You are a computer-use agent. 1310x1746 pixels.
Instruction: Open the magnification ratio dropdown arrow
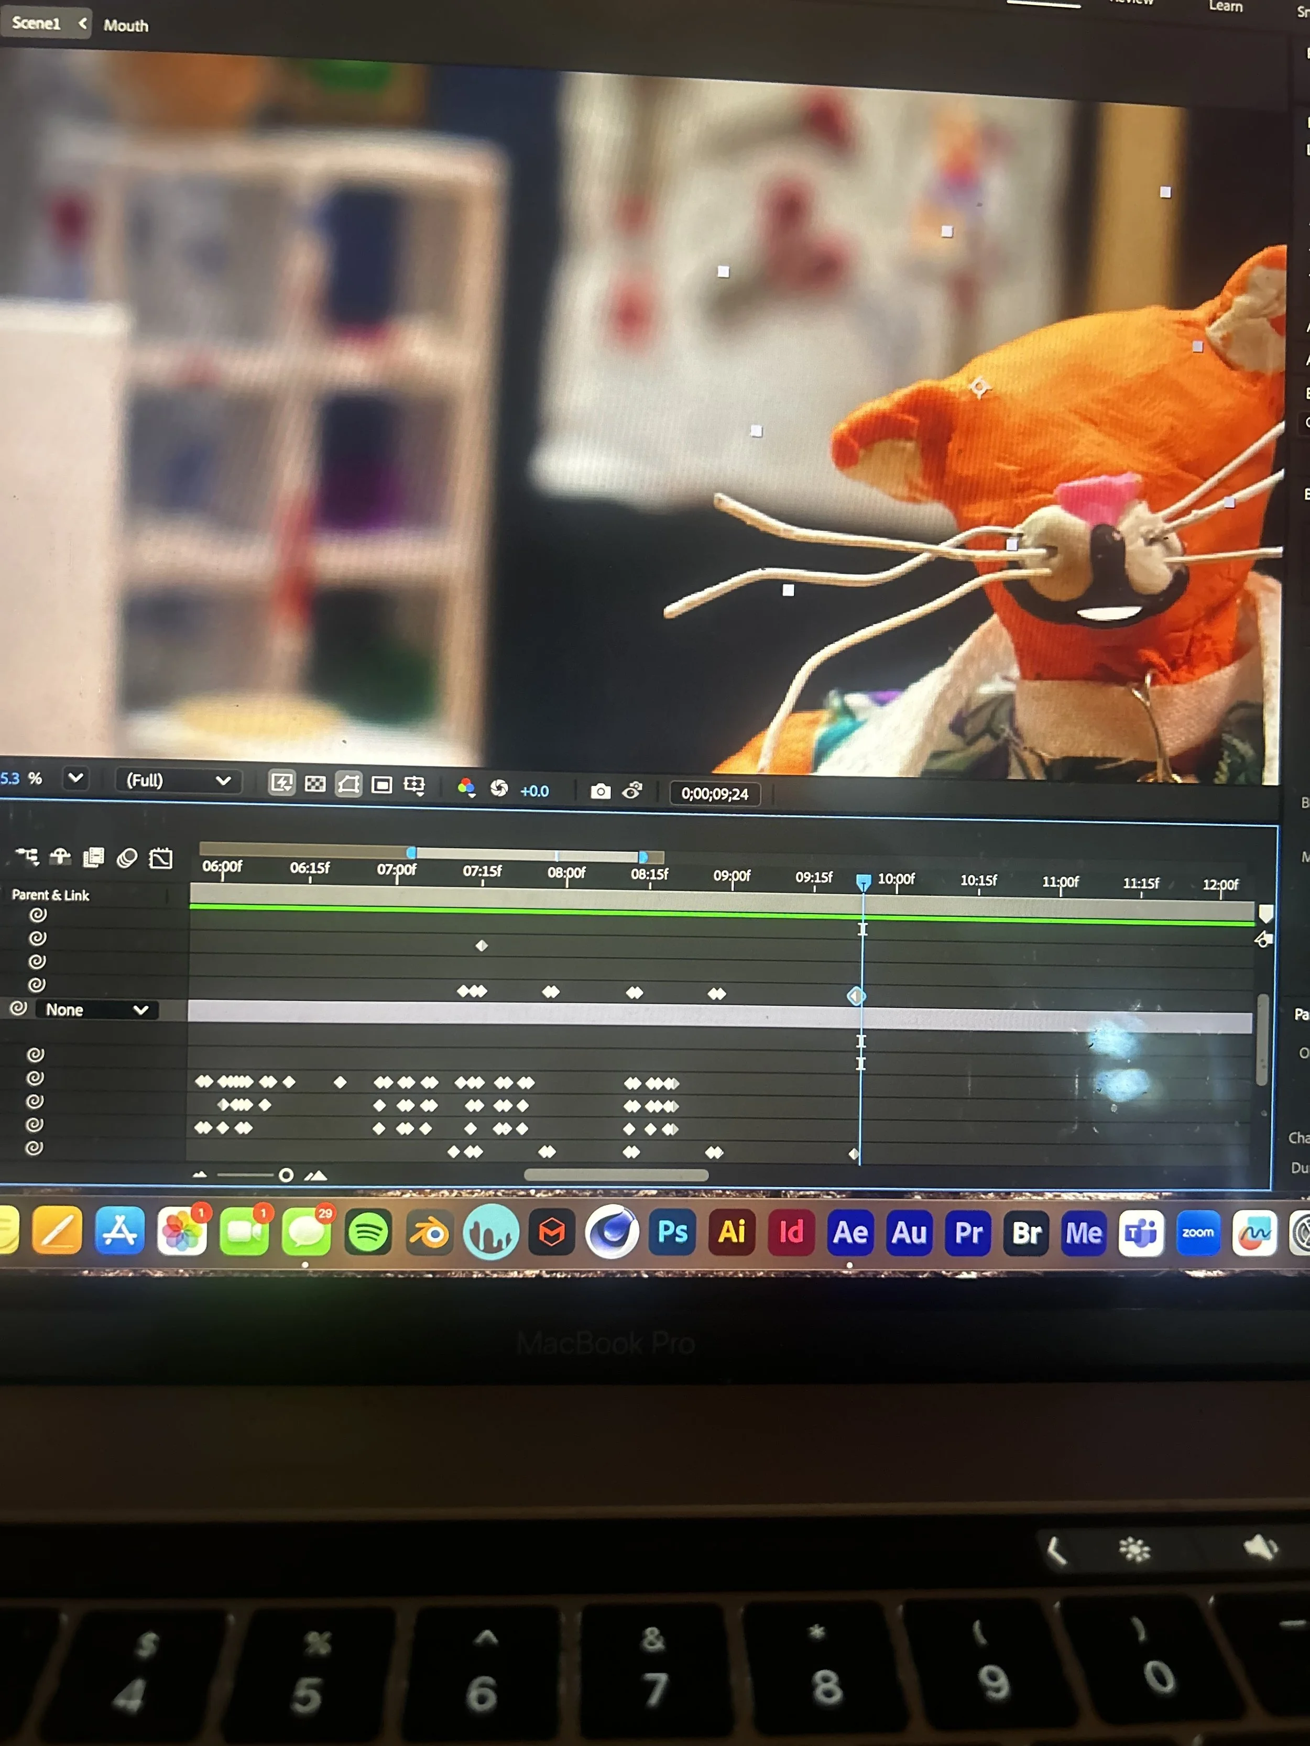[75, 778]
